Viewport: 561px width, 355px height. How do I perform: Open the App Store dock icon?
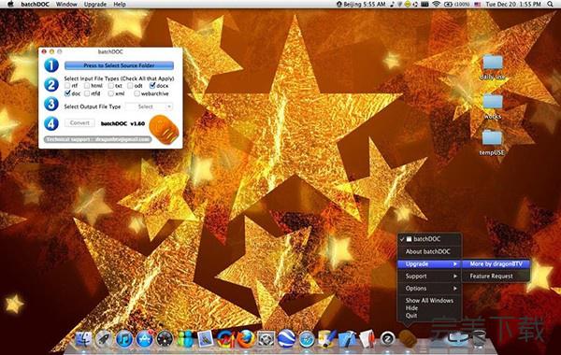(x=145, y=338)
